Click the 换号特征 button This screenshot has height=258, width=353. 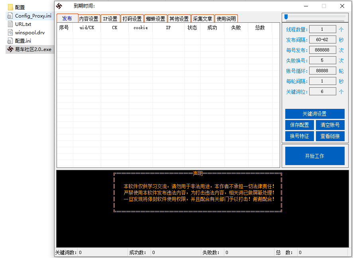[x=299, y=136]
